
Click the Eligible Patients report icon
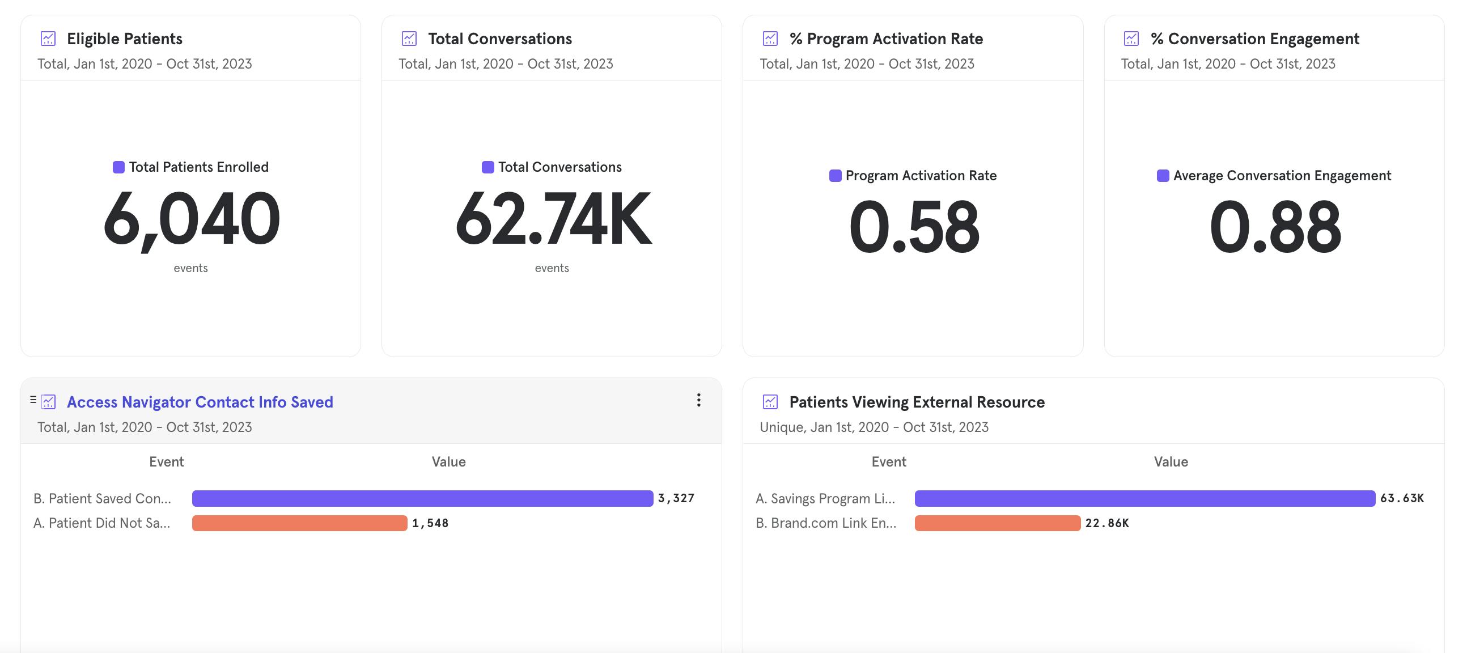click(x=48, y=39)
